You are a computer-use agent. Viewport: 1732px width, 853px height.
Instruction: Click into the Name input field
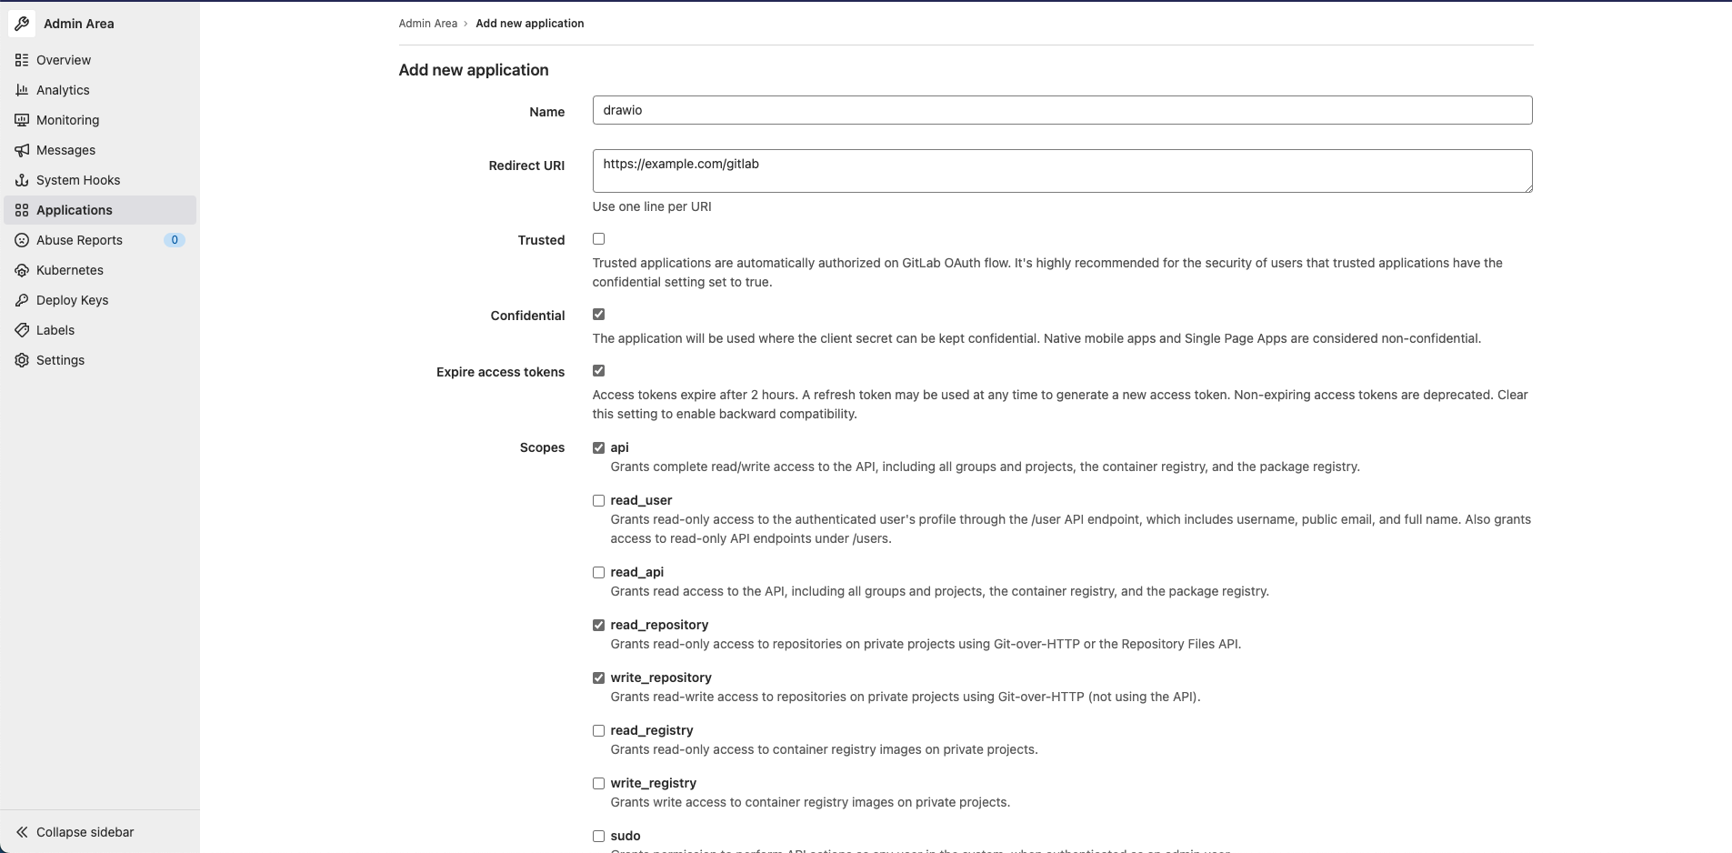[1061, 110]
